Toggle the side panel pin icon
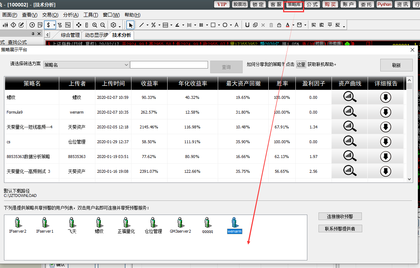The image size is (420, 268). tap(33, 34)
